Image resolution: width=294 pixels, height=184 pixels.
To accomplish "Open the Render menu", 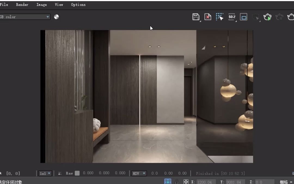I will tap(22, 4).
